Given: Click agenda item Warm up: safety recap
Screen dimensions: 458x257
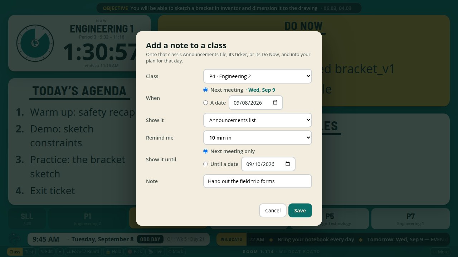Looking at the screenshot, I should coord(82,112).
